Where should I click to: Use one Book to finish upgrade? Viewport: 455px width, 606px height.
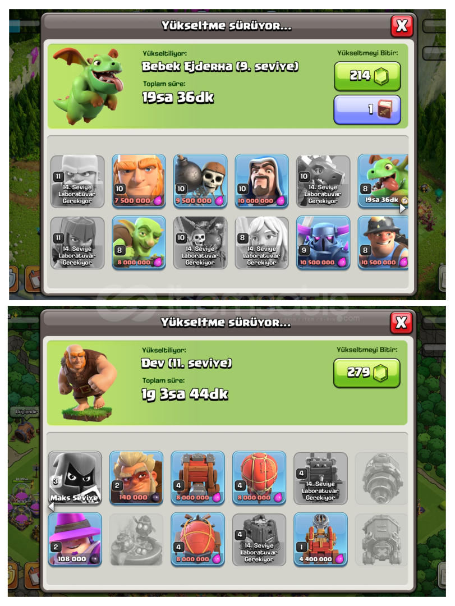367,110
